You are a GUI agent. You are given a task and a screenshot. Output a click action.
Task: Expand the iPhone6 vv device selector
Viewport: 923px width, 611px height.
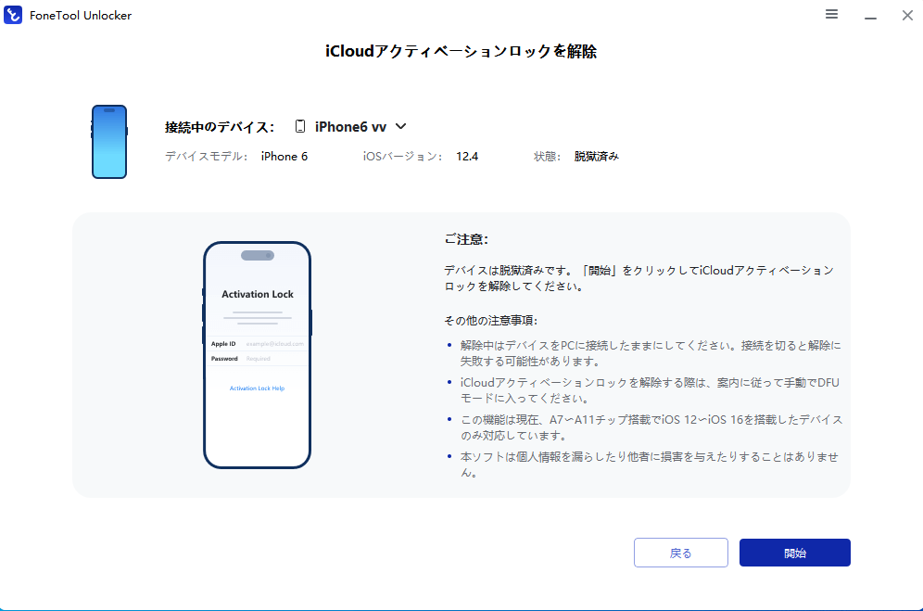(x=351, y=126)
